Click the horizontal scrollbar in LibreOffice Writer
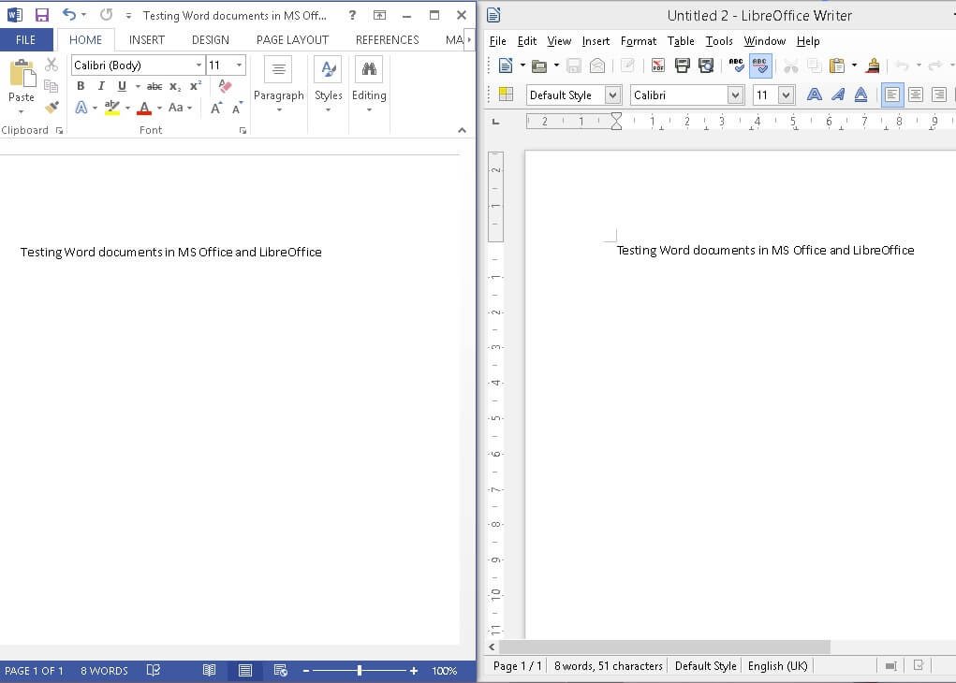956x683 pixels. 665,647
